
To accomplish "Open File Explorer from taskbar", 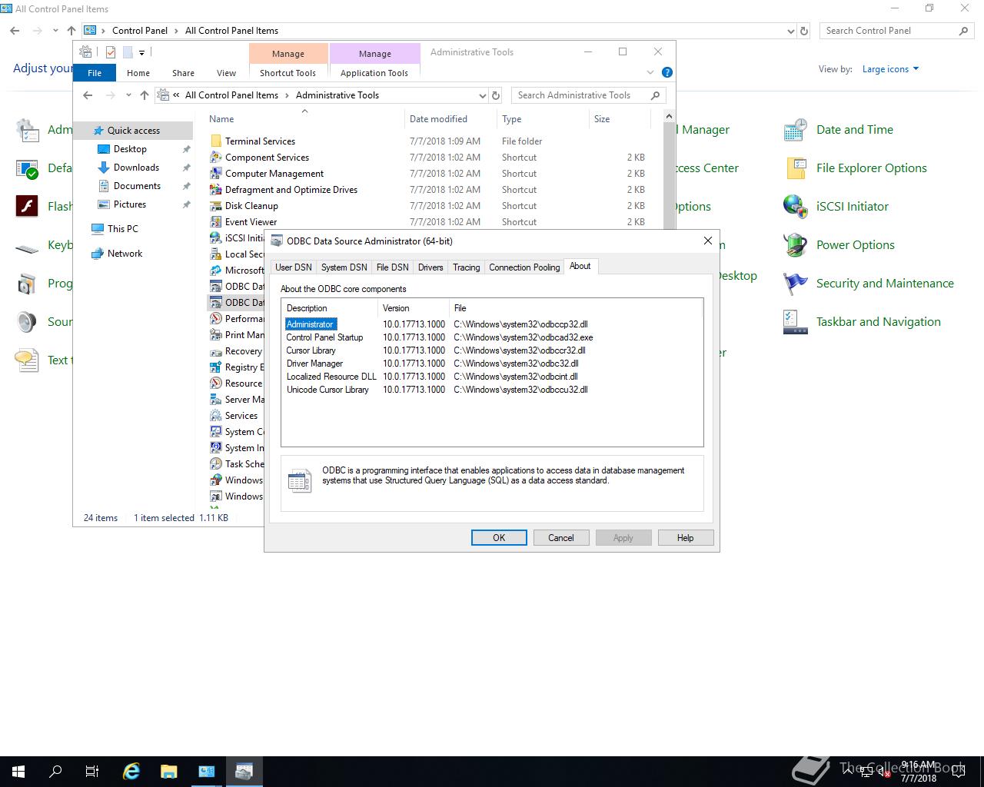I will [169, 772].
